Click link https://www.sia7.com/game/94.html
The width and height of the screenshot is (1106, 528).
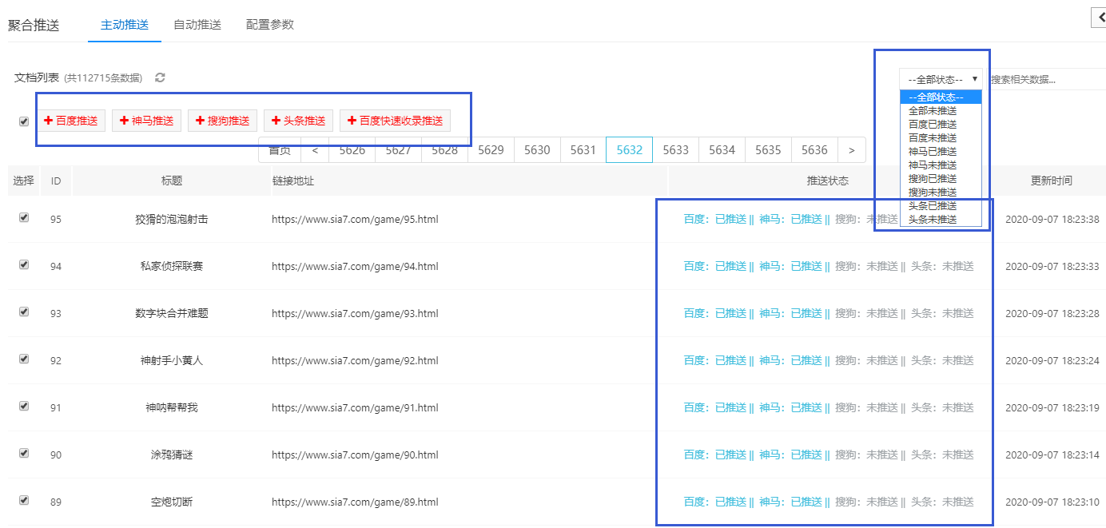355,266
